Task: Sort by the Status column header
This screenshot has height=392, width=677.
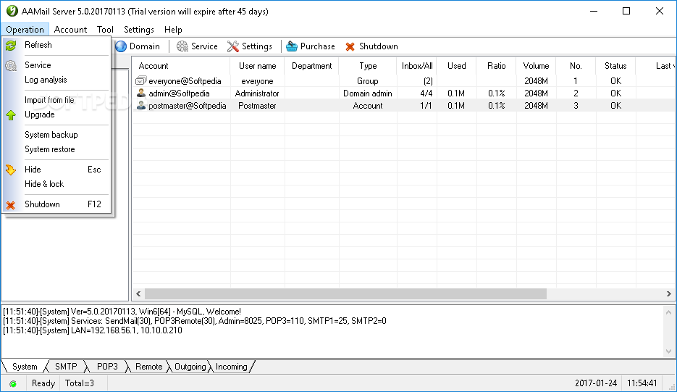Action: click(x=615, y=66)
